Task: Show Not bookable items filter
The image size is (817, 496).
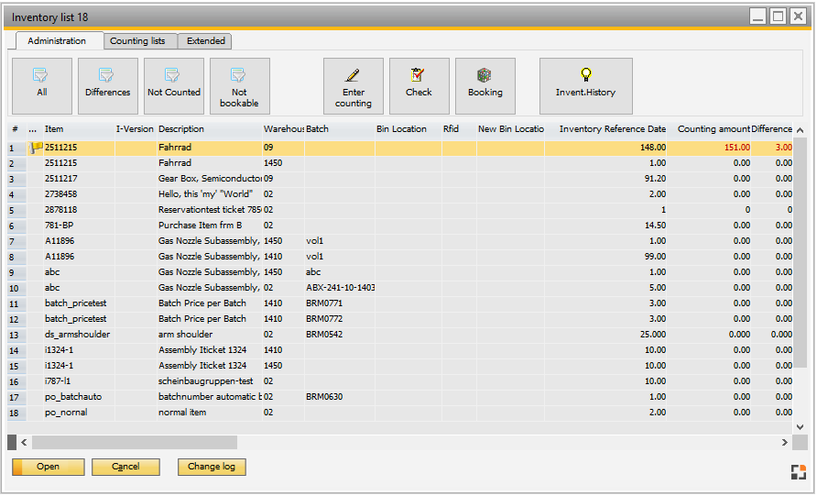Action: coord(240,86)
